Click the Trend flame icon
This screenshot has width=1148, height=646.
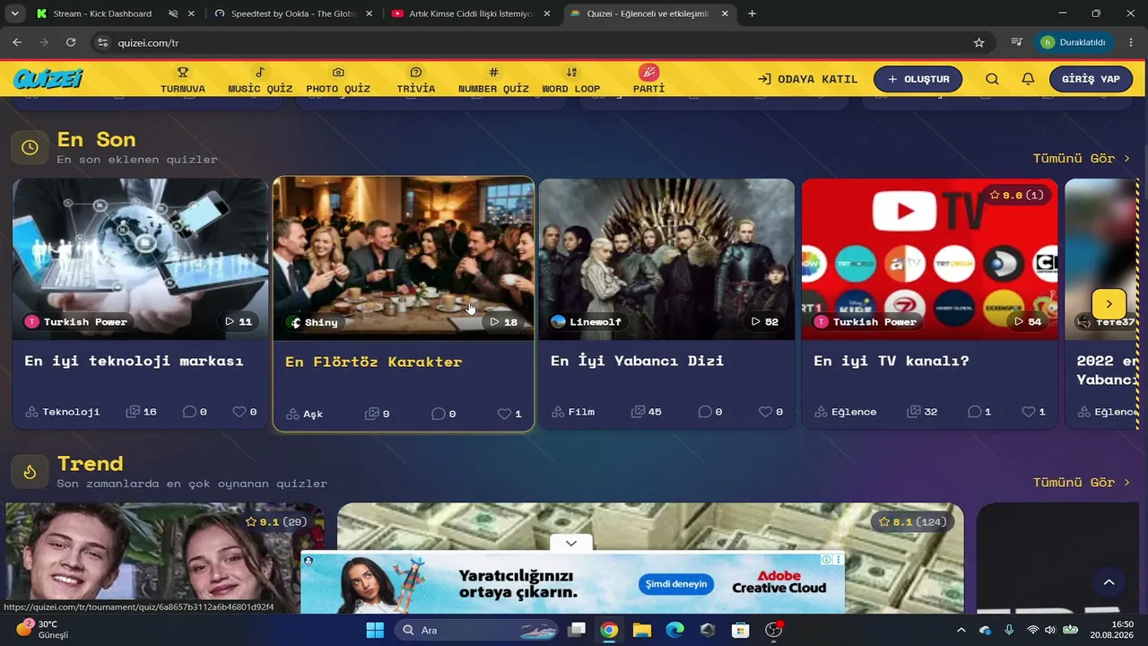(30, 472)
